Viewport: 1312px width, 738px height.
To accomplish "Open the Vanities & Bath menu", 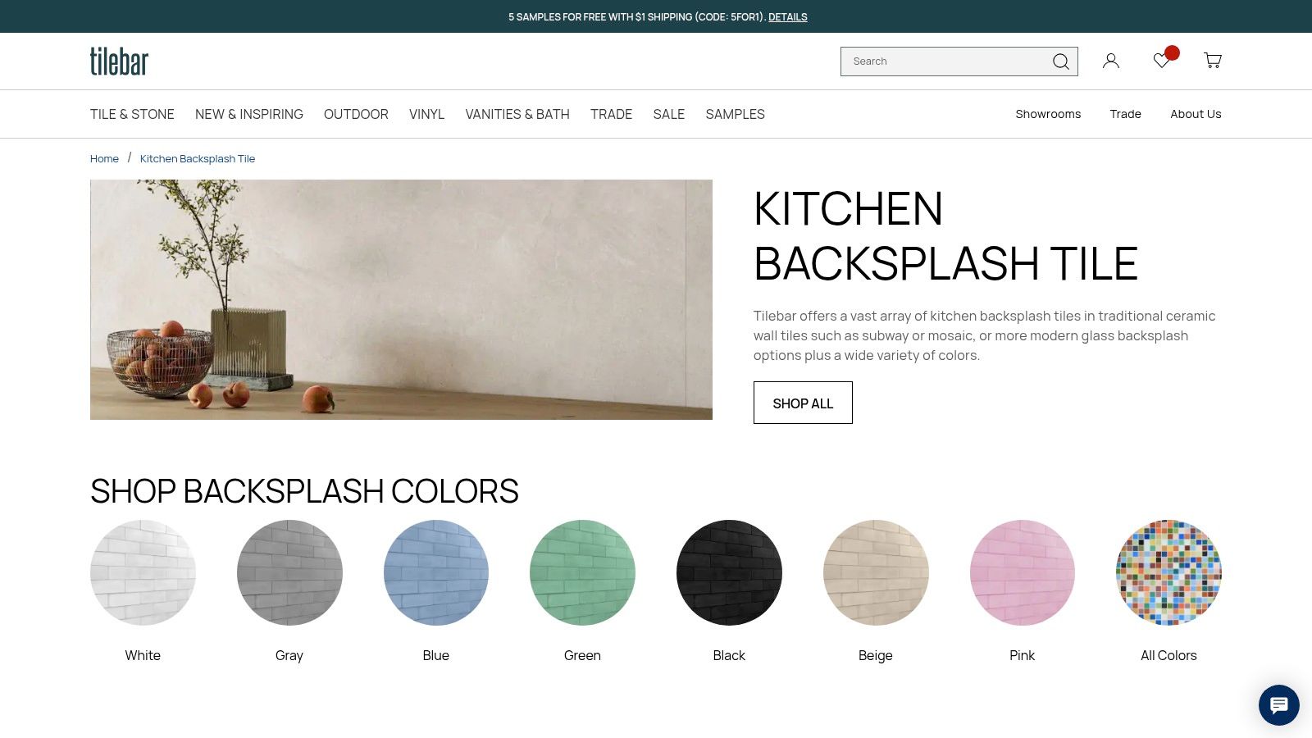I will (517, 114).
